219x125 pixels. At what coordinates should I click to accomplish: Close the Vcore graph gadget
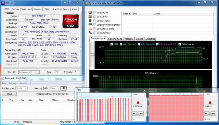tap(217, 90)
